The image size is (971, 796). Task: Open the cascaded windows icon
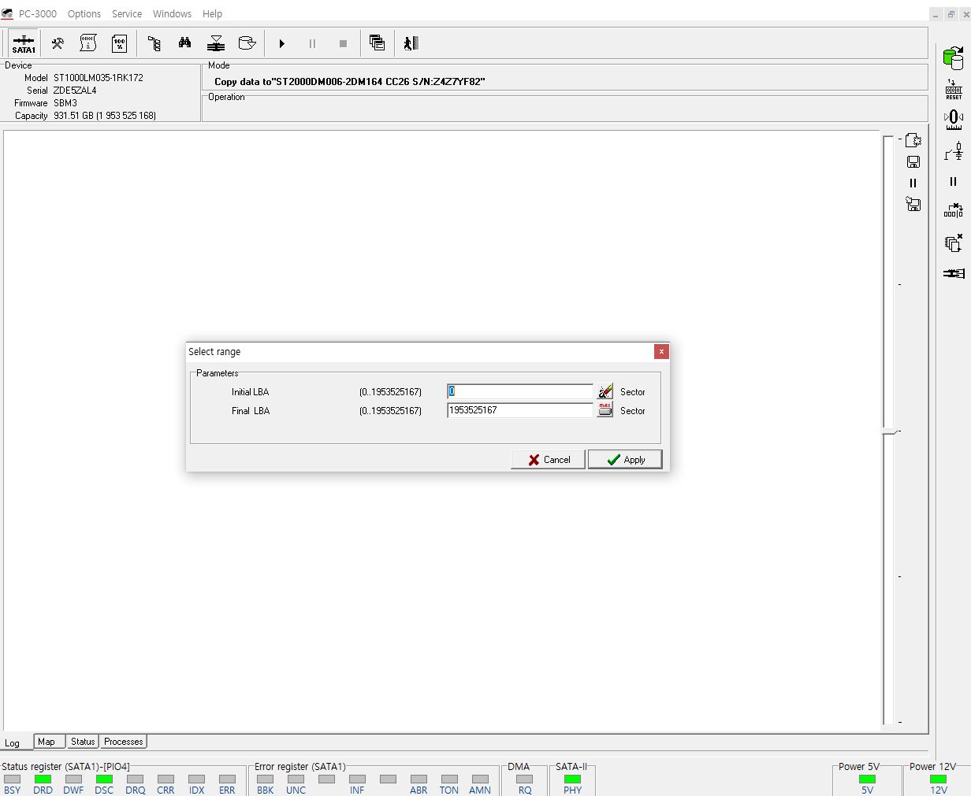(x=377, y=43)
